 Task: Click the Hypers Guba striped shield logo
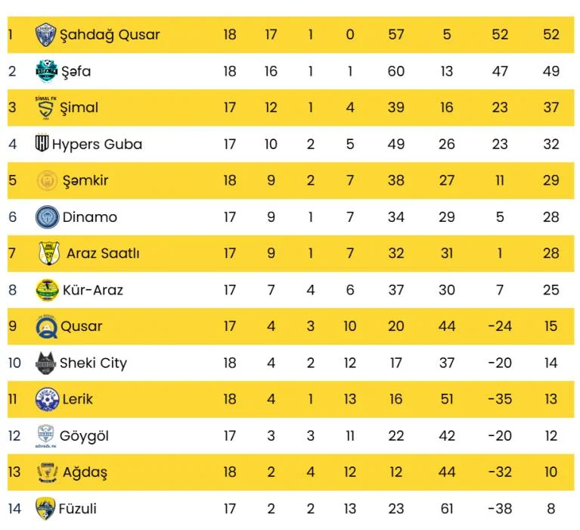(x=42, y=143)
